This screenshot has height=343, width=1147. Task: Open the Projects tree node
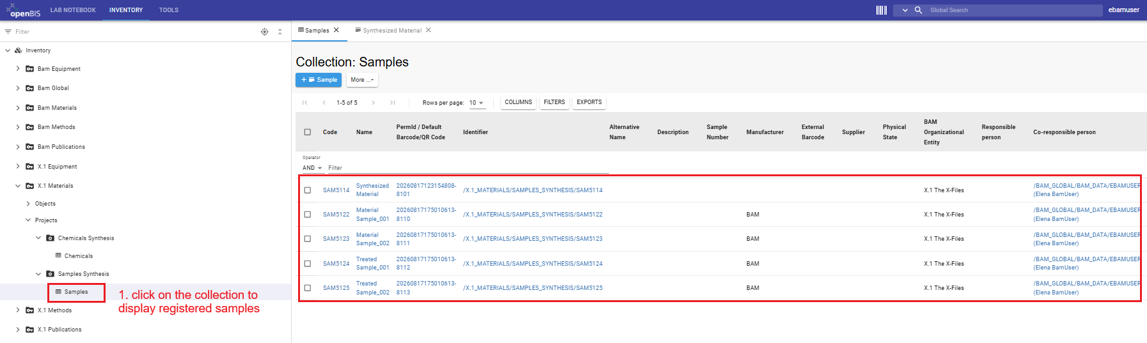[x=46, y=220]
